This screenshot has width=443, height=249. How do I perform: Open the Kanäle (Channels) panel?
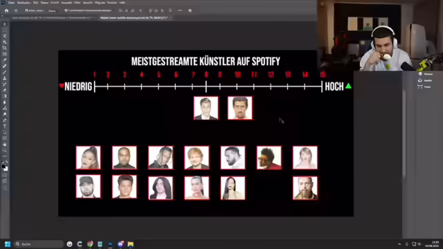[426, 80]
